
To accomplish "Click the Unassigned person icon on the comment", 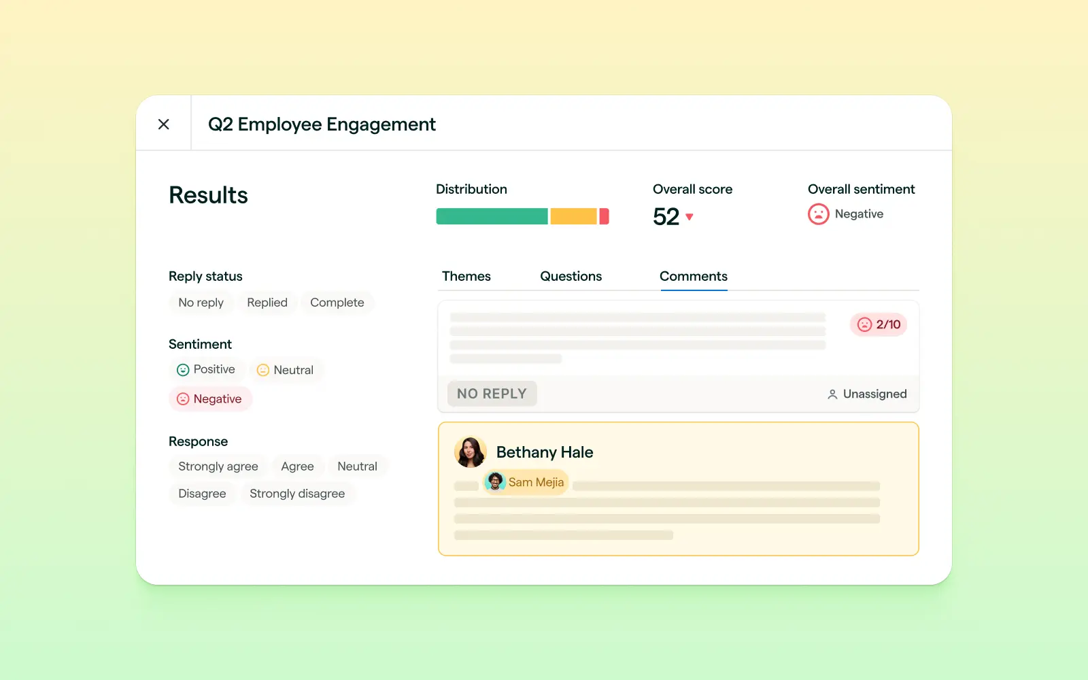I will pos(832,394).
